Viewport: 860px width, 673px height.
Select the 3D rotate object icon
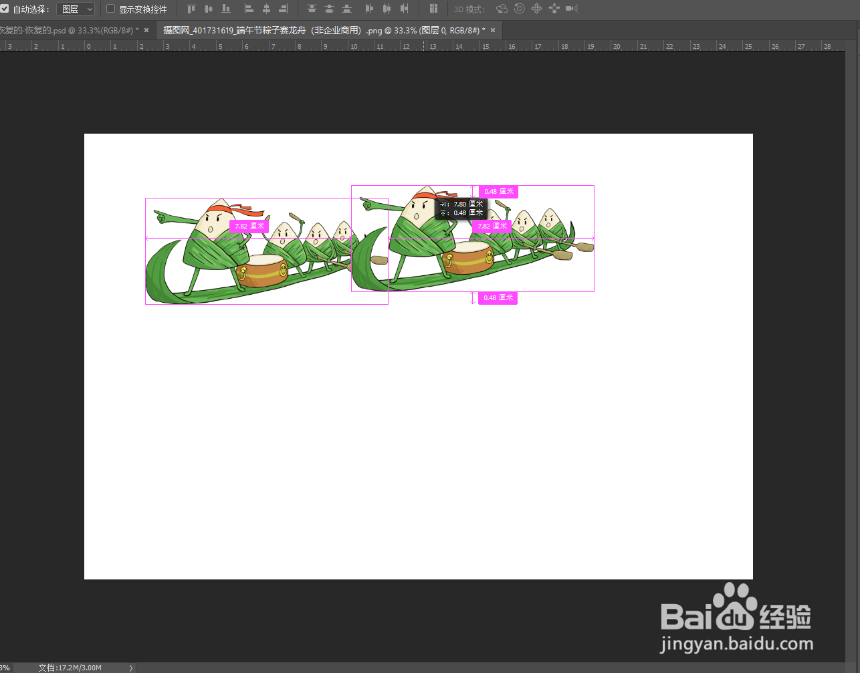click(x=502, y=9)
